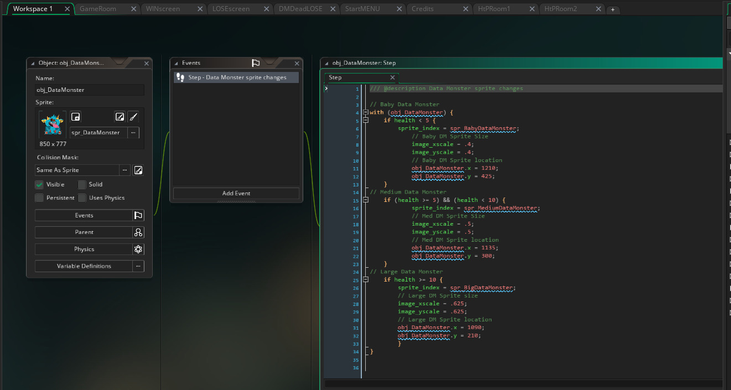Click the Edit Collision Mask icon

138,170
